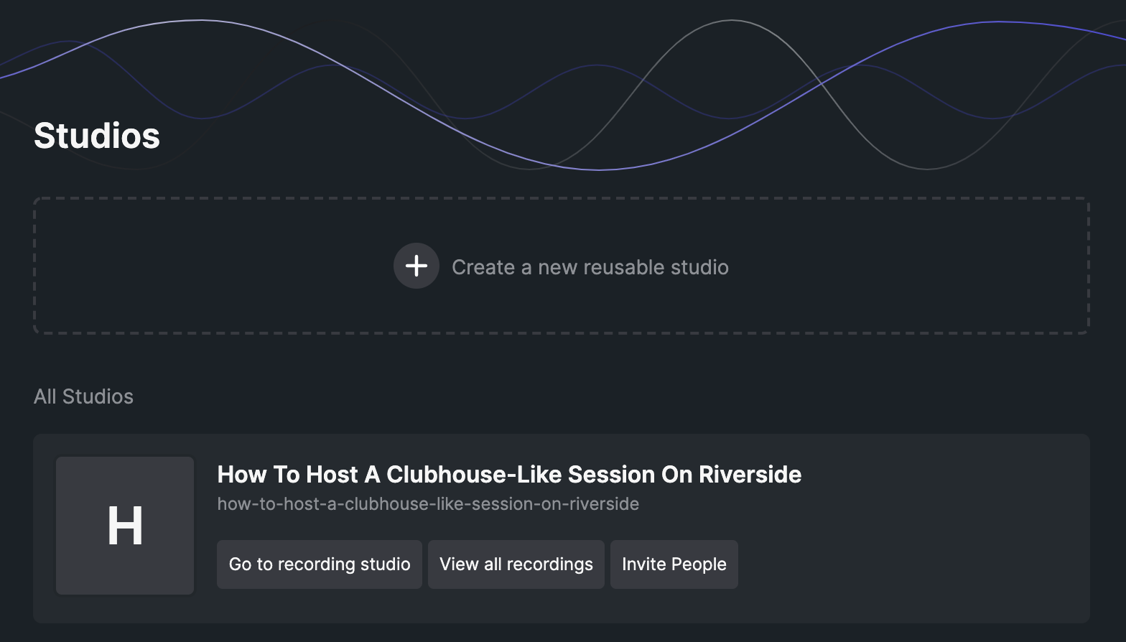This screenshot has height=642, width=1126.
Task: Click the All Studios heading
Action: point(83,396)
